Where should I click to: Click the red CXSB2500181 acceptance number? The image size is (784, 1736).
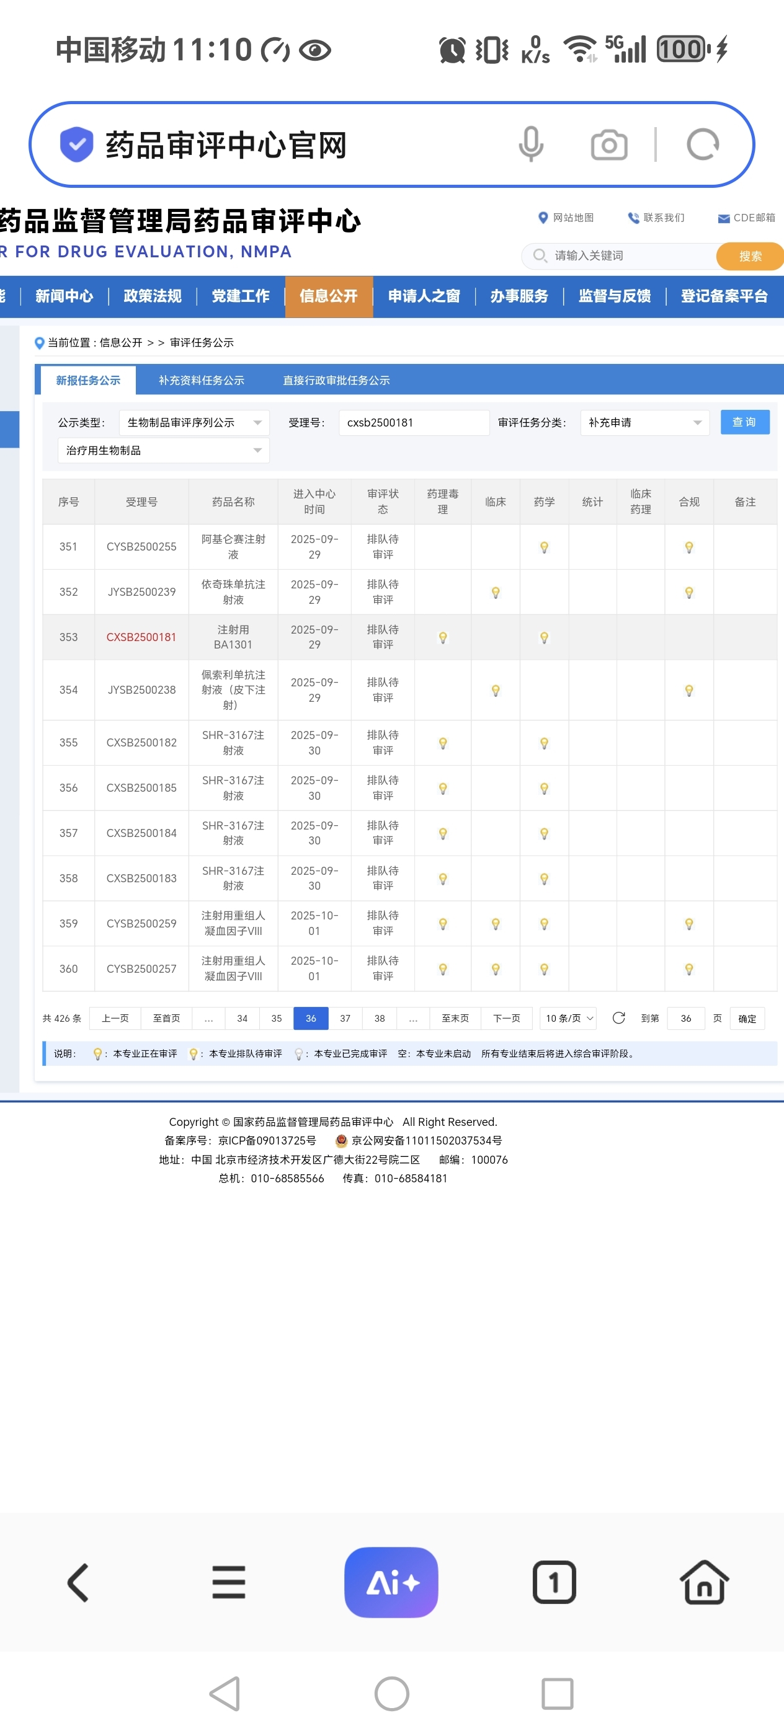click(x=141, y=637)
